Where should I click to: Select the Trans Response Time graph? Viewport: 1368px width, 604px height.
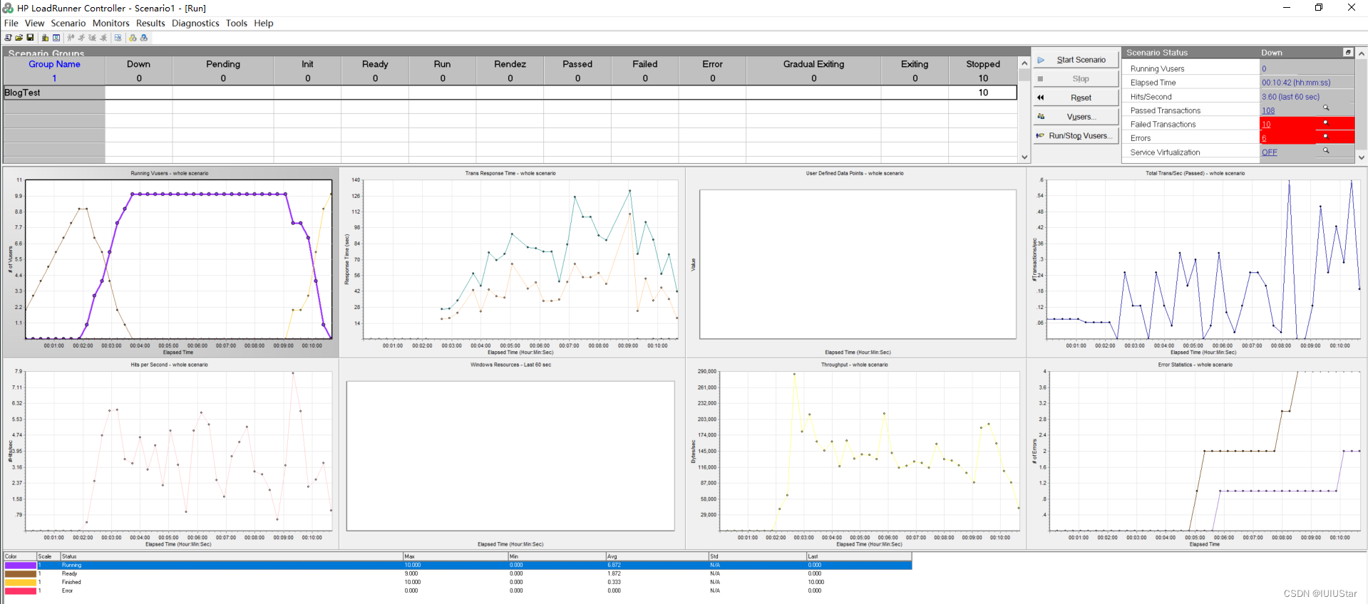tap(512, 262)
